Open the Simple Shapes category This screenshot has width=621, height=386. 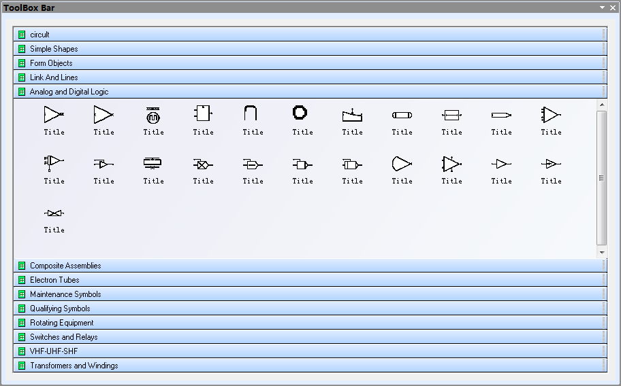54,49
